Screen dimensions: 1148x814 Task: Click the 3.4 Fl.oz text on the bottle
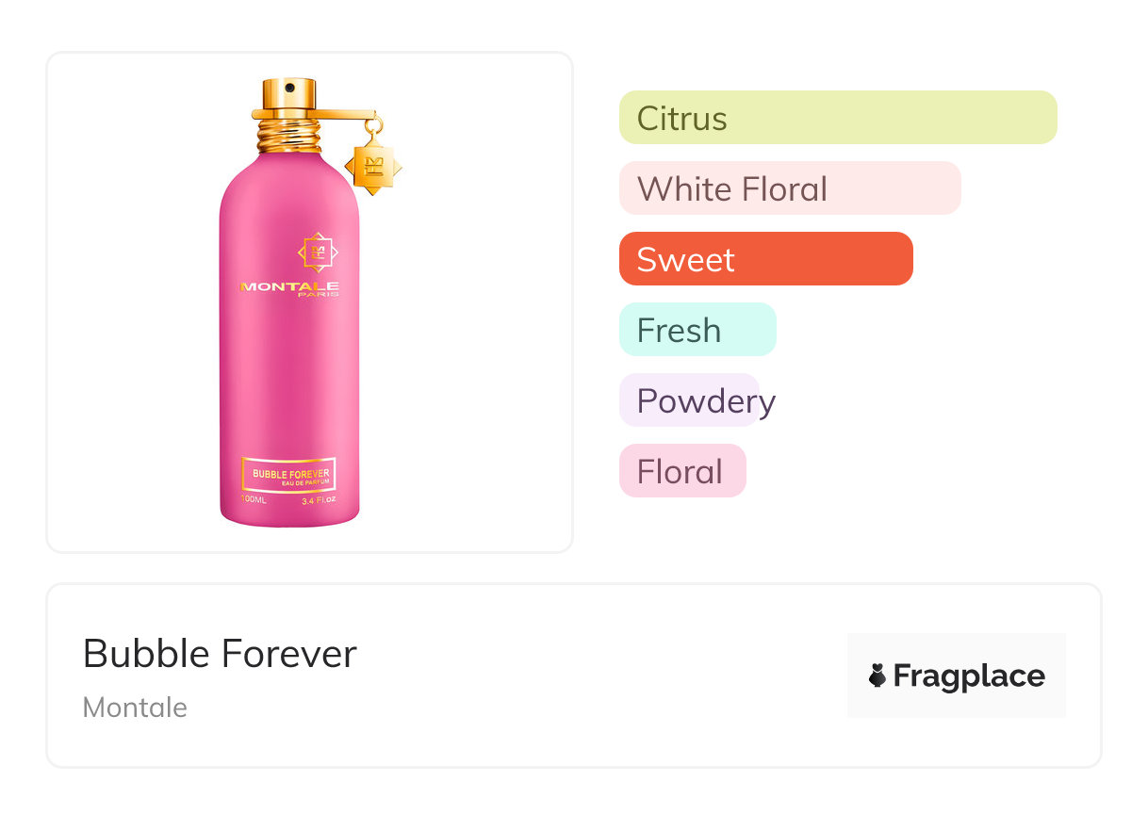tap(319, 499)
